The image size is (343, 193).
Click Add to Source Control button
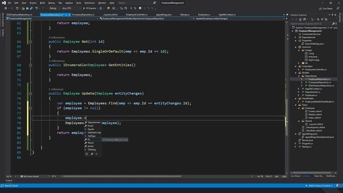[319, 186]
